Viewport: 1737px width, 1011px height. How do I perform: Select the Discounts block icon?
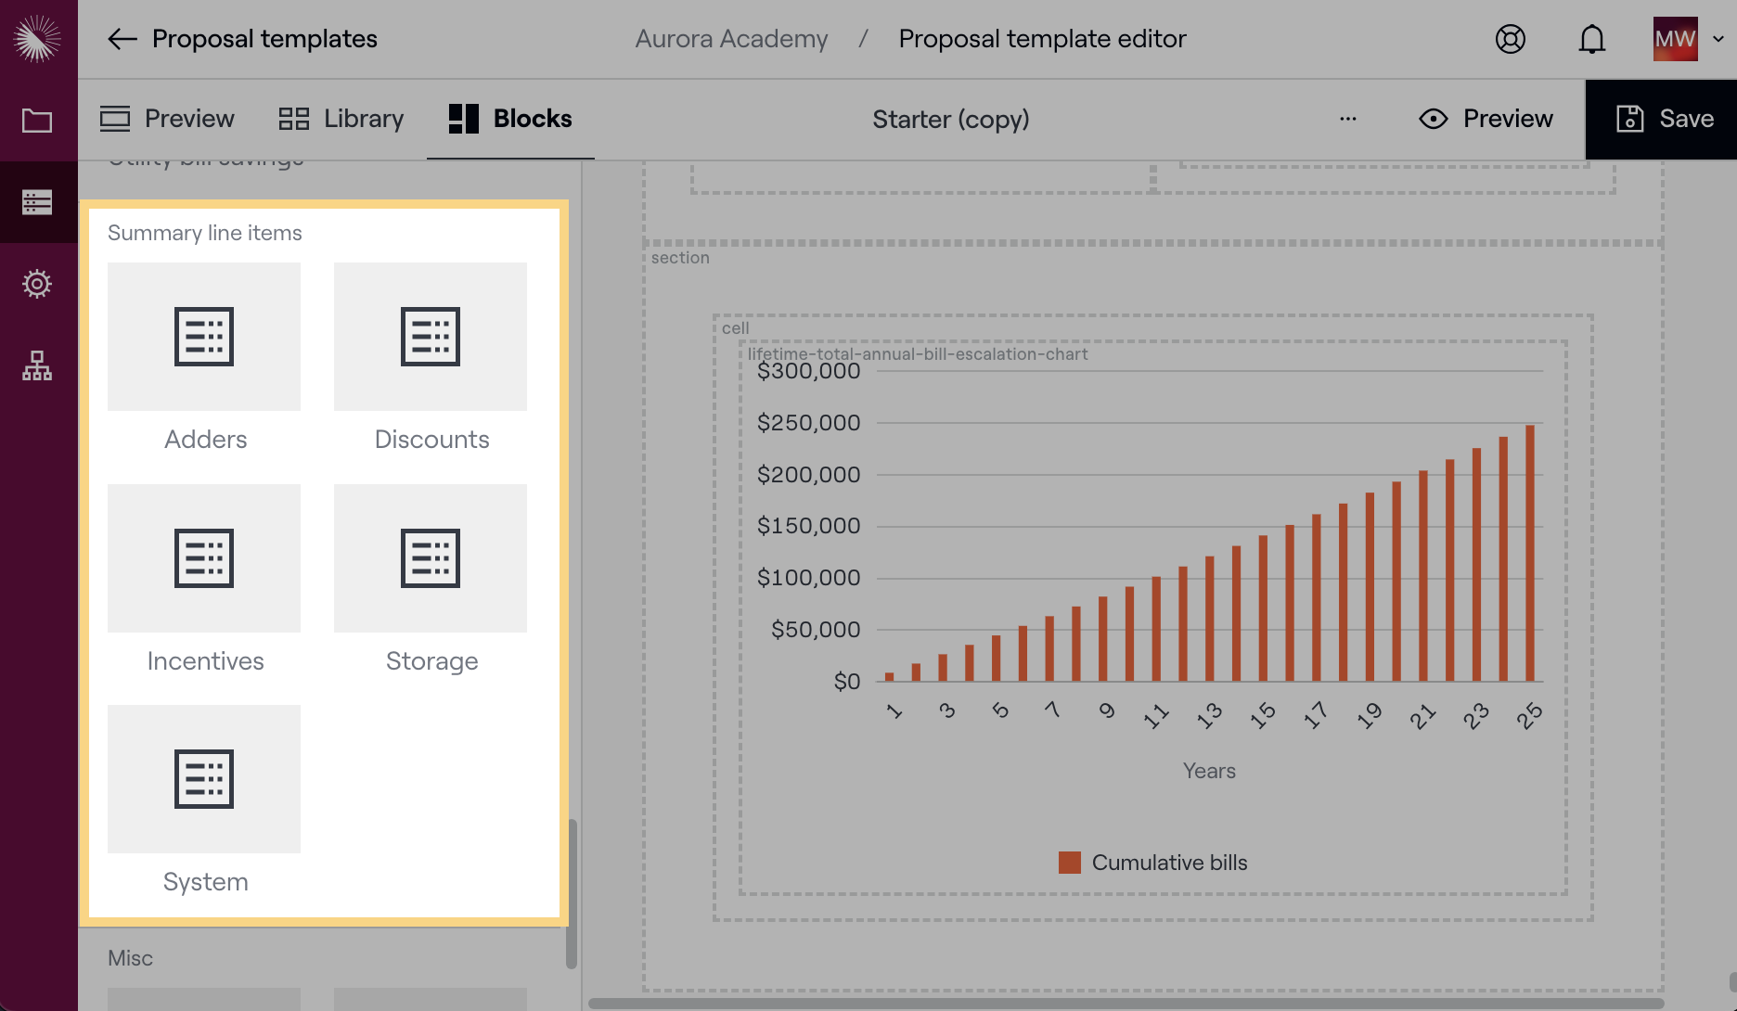click(x=431, y=337)
